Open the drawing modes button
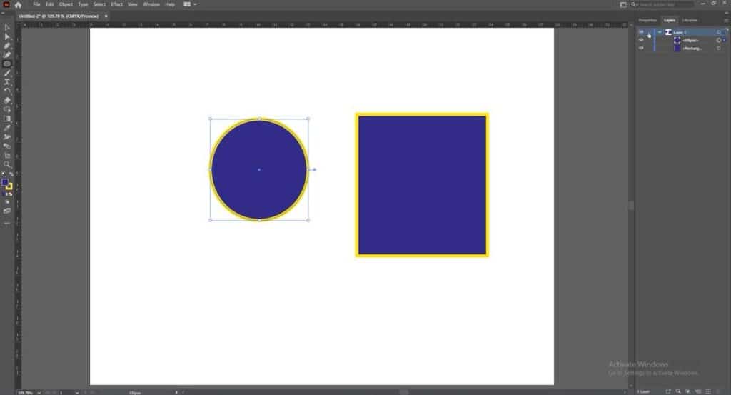The image size is (731, 395). pos(7,202)
